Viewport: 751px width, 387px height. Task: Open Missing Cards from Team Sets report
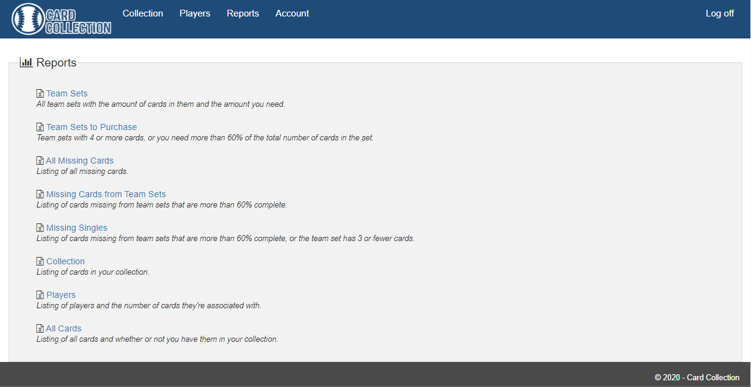point(106,194)
